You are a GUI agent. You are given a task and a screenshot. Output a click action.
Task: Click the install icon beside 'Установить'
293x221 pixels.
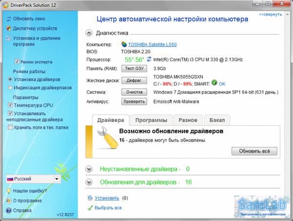click(90, 198)
